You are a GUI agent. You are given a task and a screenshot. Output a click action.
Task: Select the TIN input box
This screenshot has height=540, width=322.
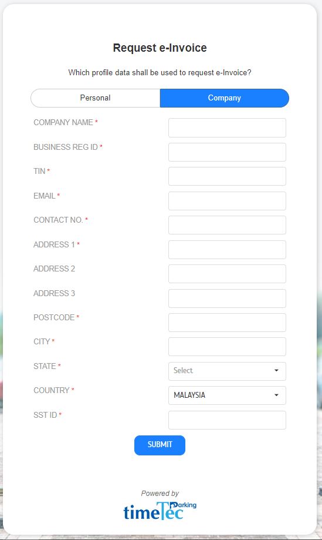click(x=227, y=176)
